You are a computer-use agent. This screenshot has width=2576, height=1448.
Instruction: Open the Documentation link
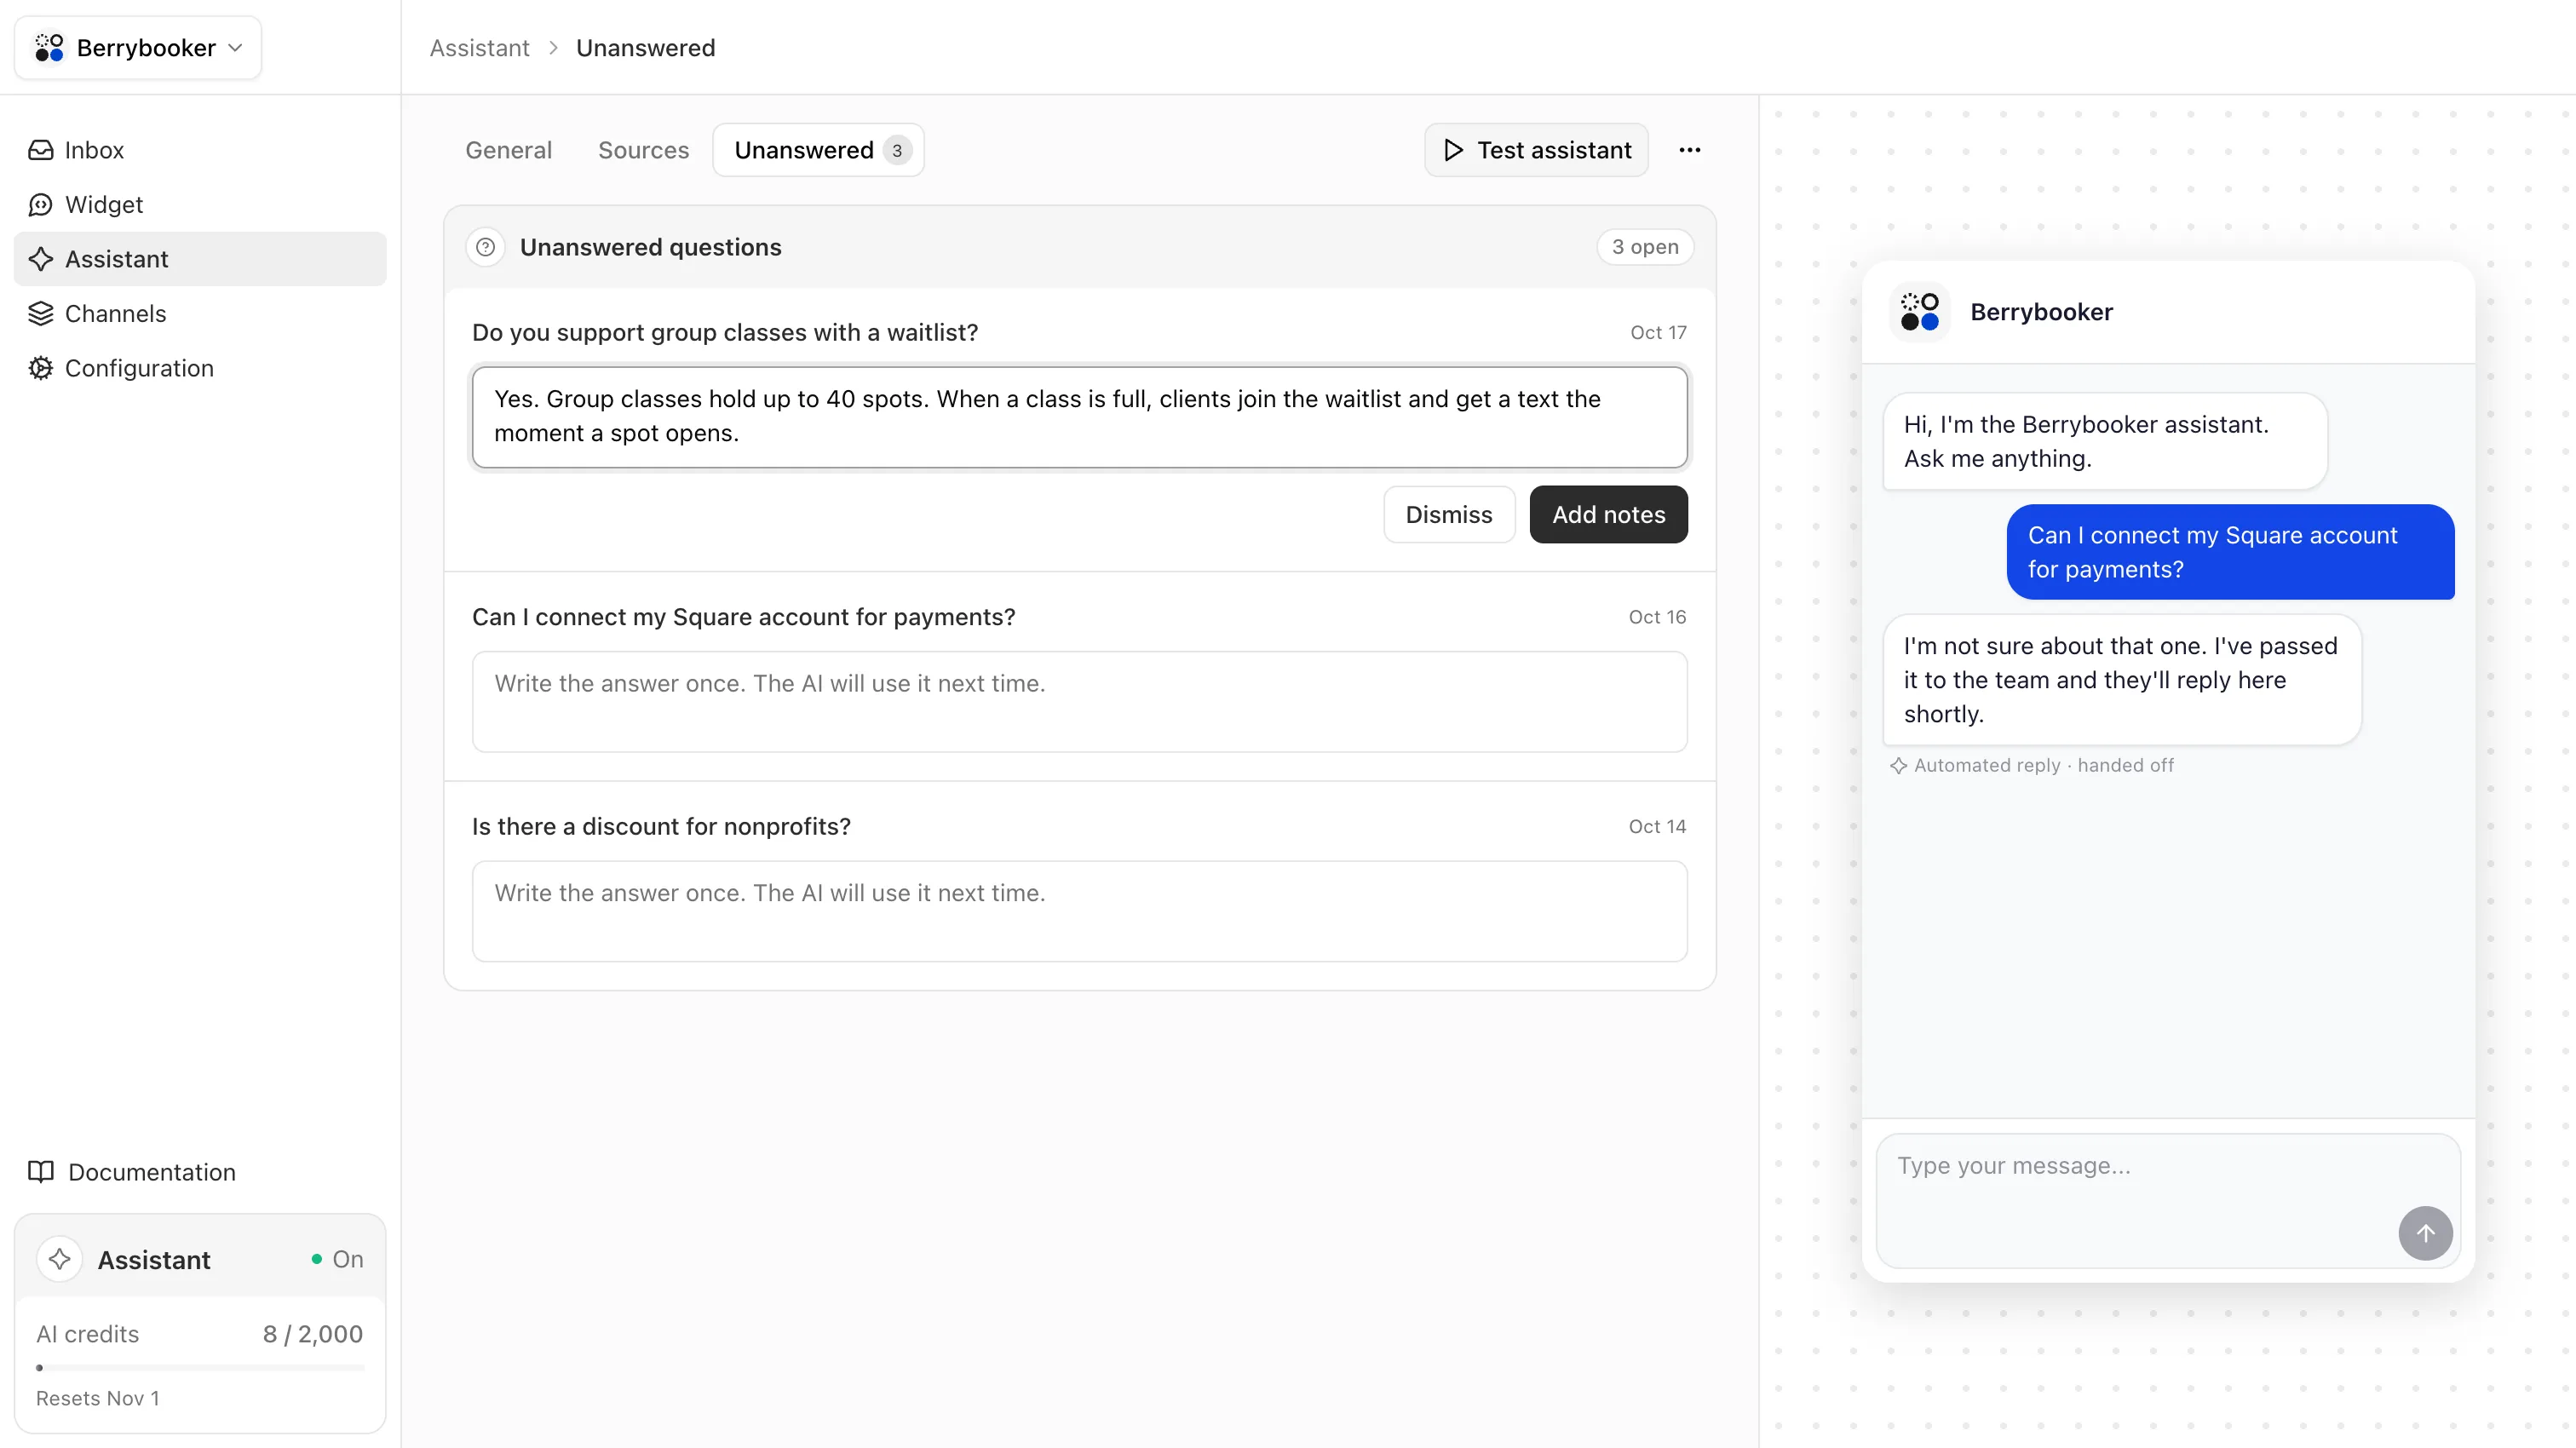(x=132, y=1172)
